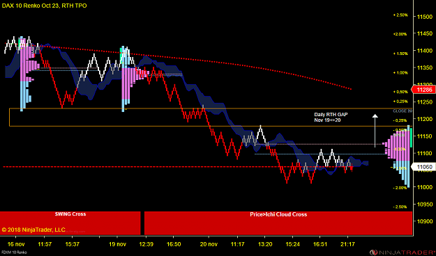The height and width of the screenshot is (256, 436).
Task: Click the +1.50% percent scale label
Action: coord(400,54)
